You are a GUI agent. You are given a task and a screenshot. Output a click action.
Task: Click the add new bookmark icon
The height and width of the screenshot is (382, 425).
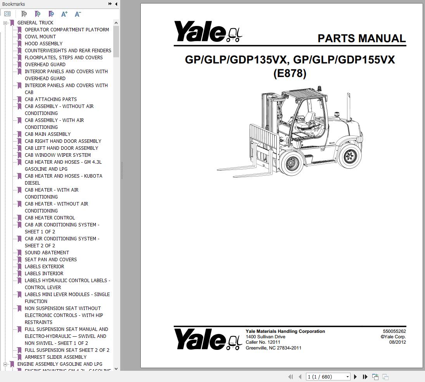[38, 14]
